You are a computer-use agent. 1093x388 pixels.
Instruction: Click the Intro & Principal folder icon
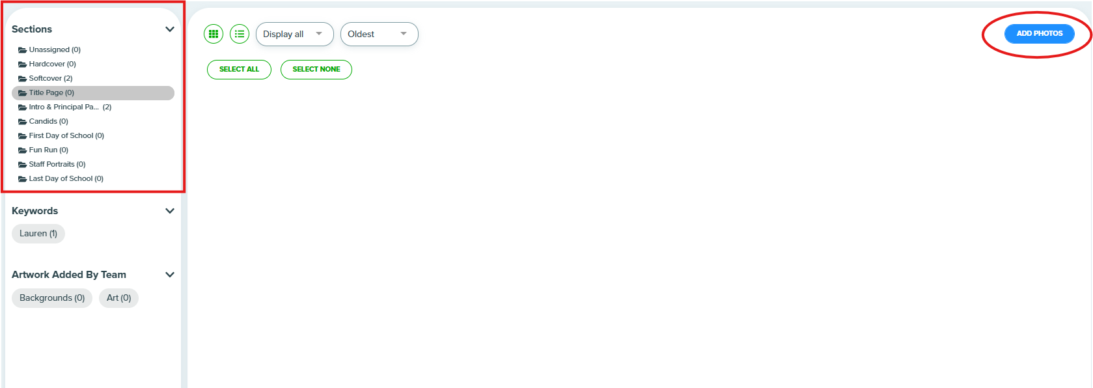coord(22,107)
